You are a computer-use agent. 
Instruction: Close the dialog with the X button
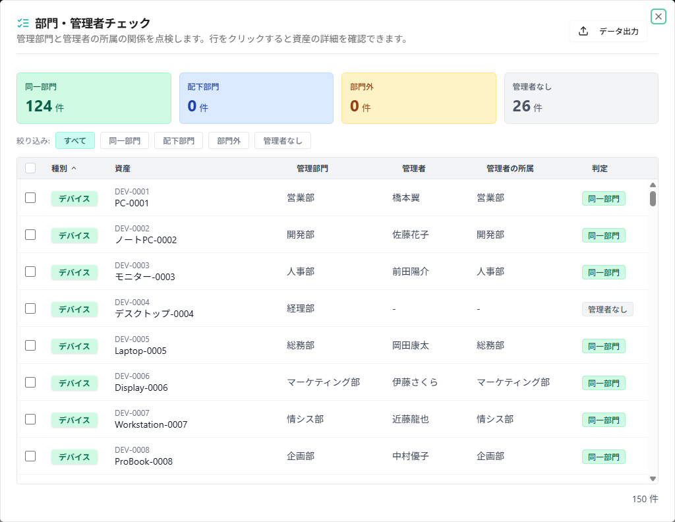(659, 16)
